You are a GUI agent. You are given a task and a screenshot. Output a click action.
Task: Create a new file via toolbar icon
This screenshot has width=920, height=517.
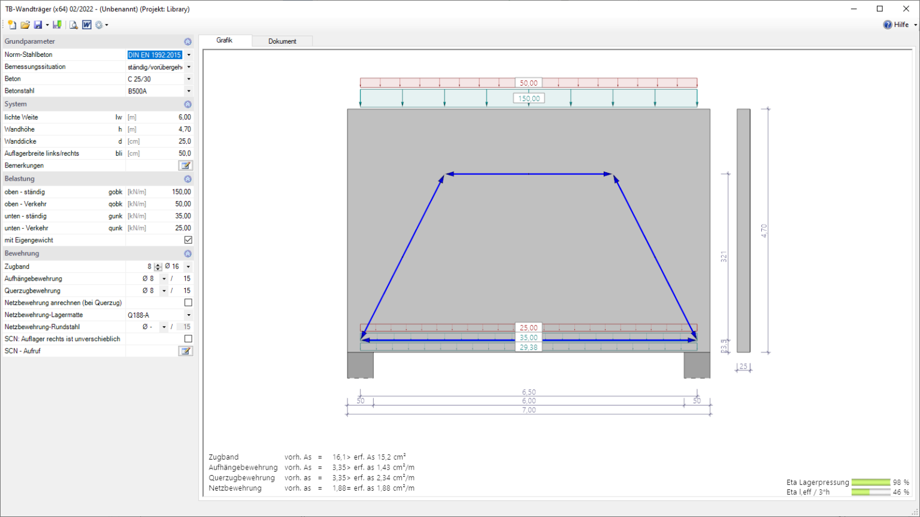click(12, 25)
